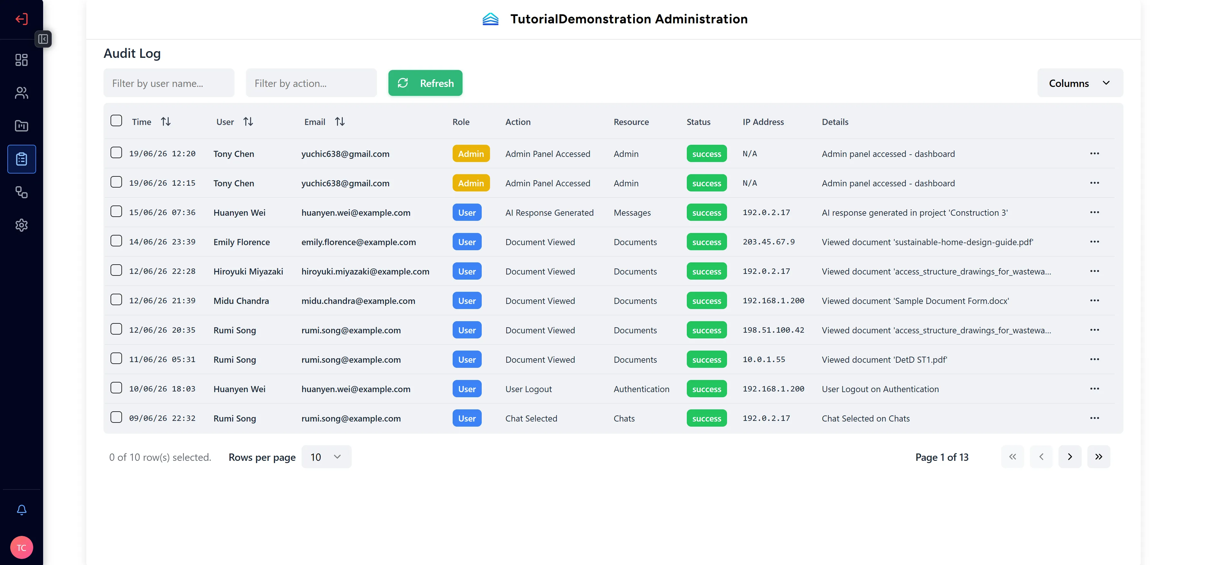Open row actions for 12/06/26 20:35 row
Viewport: 1226px width, 565px height.
click(1094, 330)
